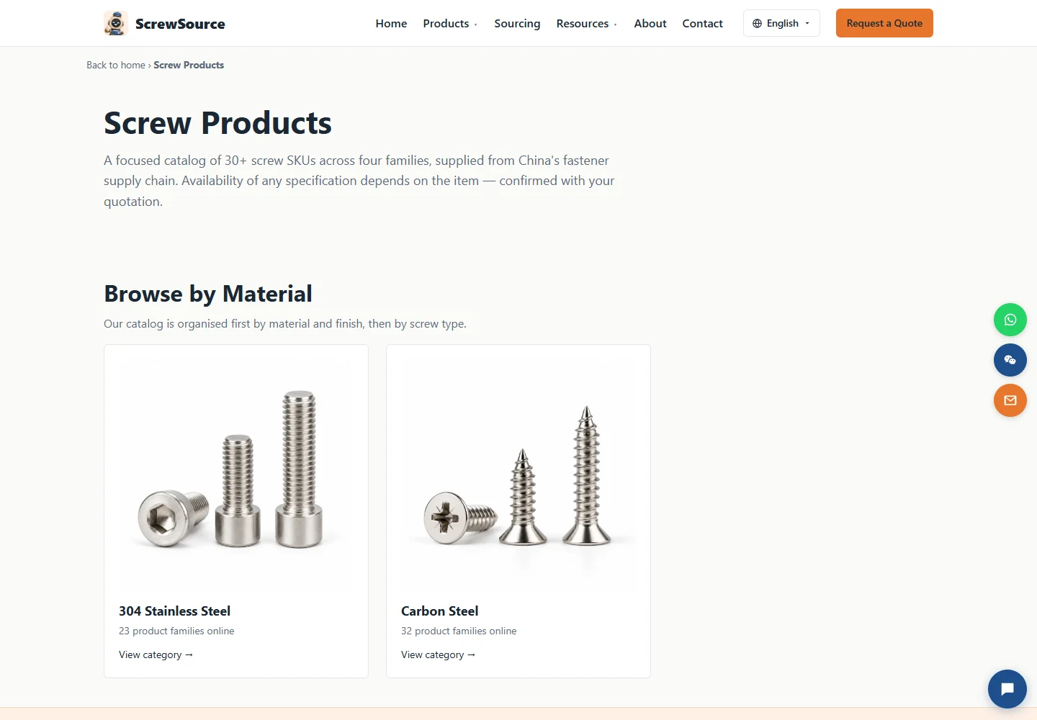
Task: Open WeChat contact floating button
Action: coord(1010,360)
